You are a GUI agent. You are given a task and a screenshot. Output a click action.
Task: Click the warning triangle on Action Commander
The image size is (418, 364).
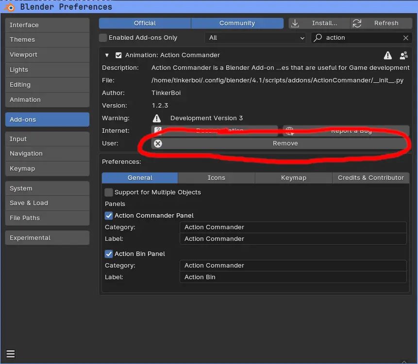tap(387, 55)
